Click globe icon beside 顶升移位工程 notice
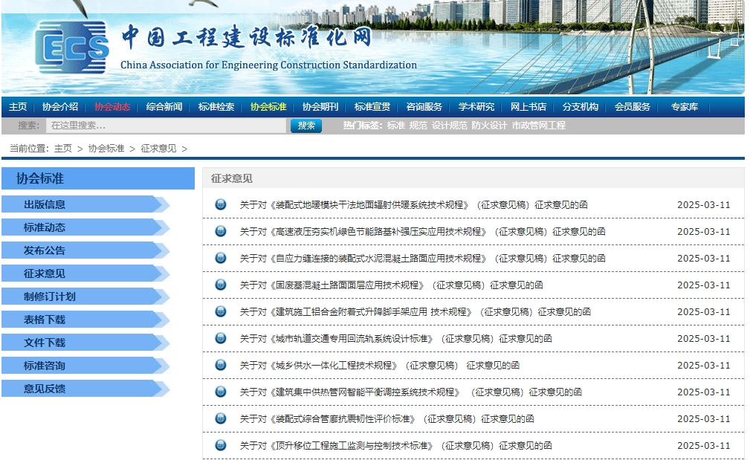Screen dimensions: 750x460 tap(220, 445)
